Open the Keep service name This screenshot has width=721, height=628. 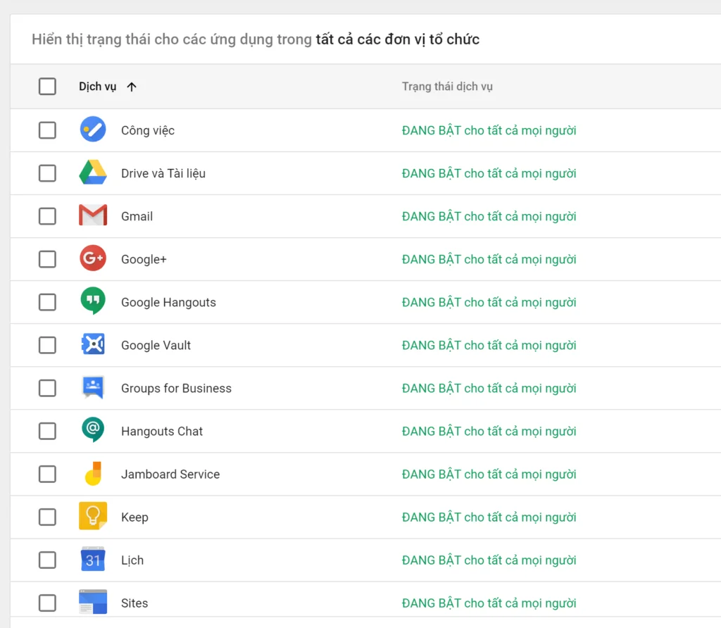tap(134, 517)
